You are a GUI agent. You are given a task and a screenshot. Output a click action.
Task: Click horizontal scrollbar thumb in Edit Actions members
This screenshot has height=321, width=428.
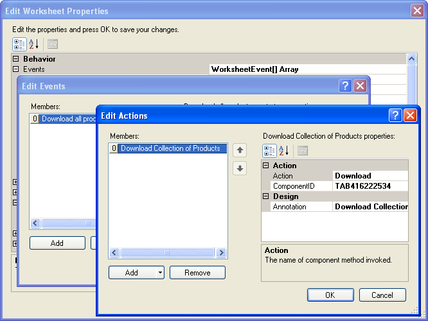click(x=167, y=252)
